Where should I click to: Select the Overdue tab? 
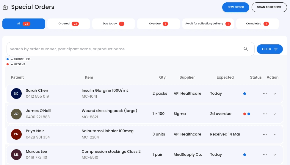[x=158, y=24]
